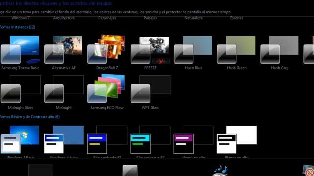Image resolution: width=314 pixels, height=176 pixels.
Task: Open the screen saver icon
Action: coord(309,171)
